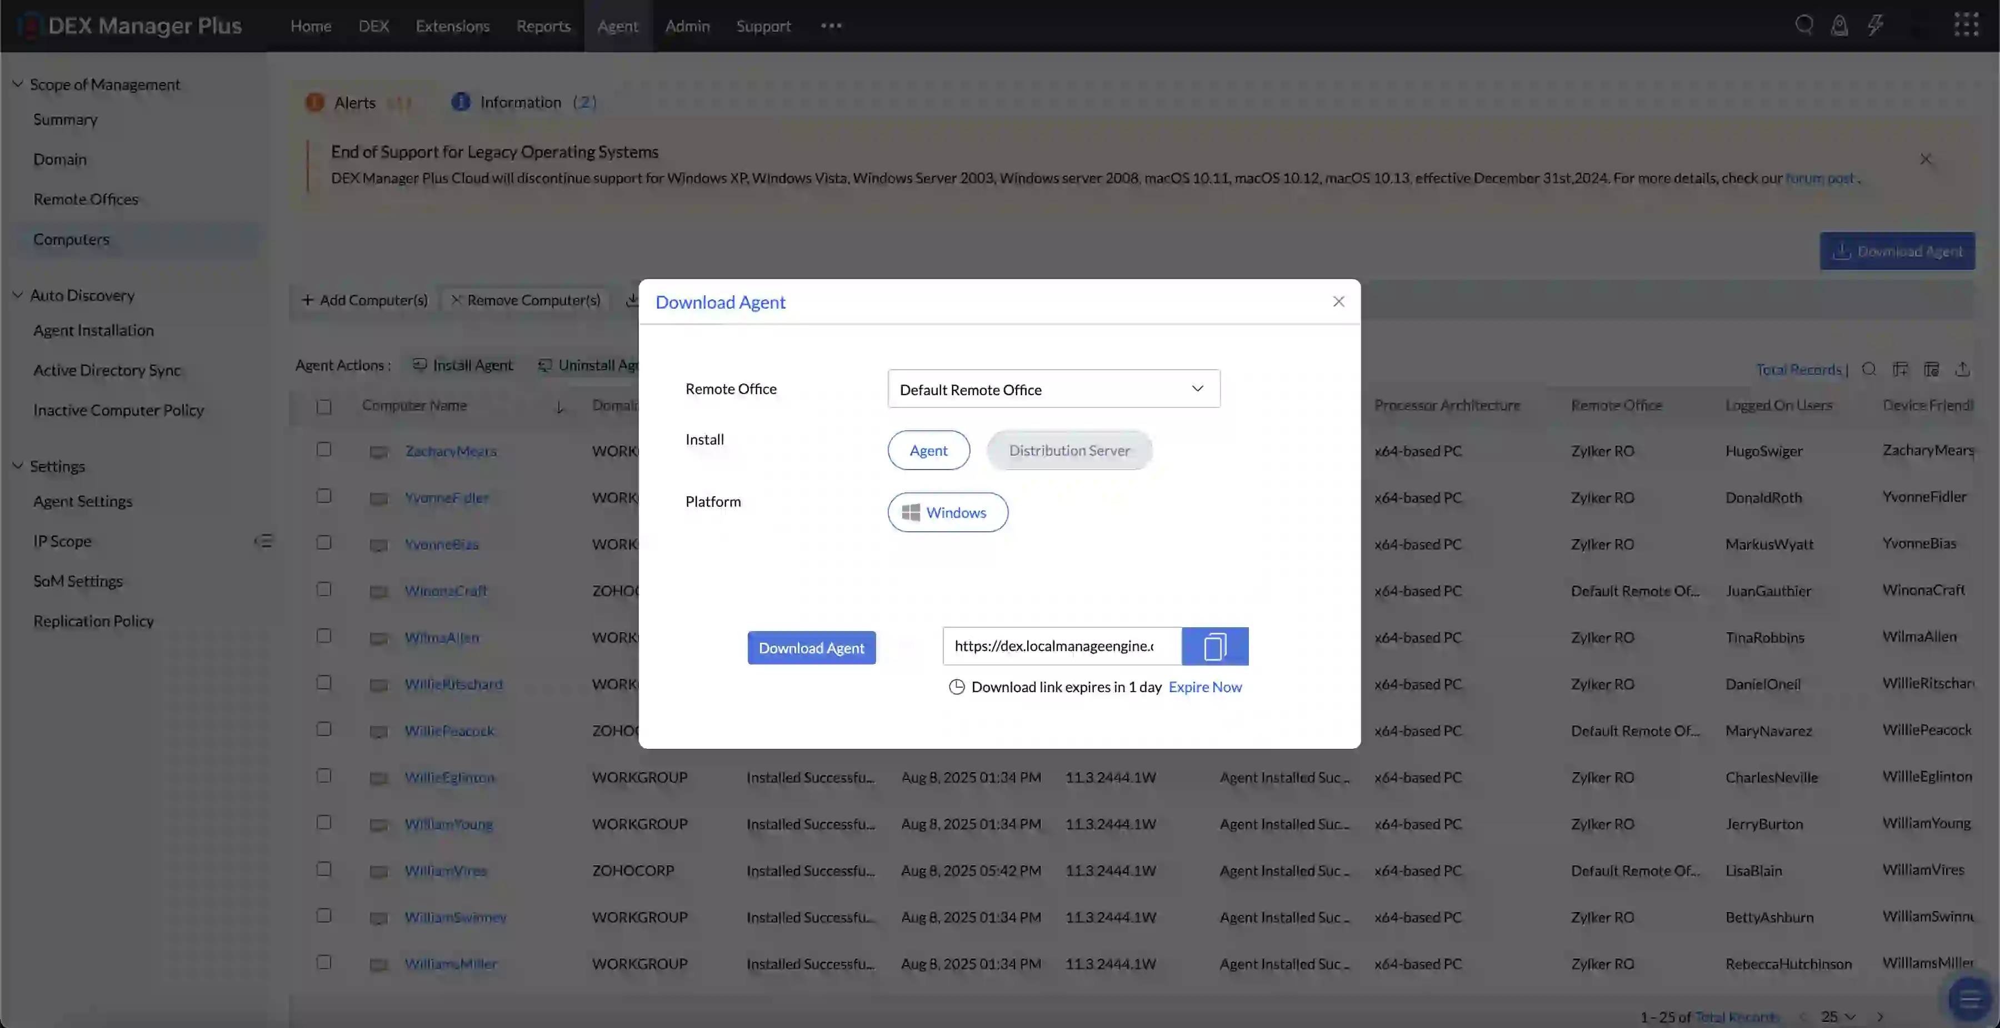Open the quick actions lightning icon
Screen dimensions: 2000x1028
click(x=1875, y=25)
